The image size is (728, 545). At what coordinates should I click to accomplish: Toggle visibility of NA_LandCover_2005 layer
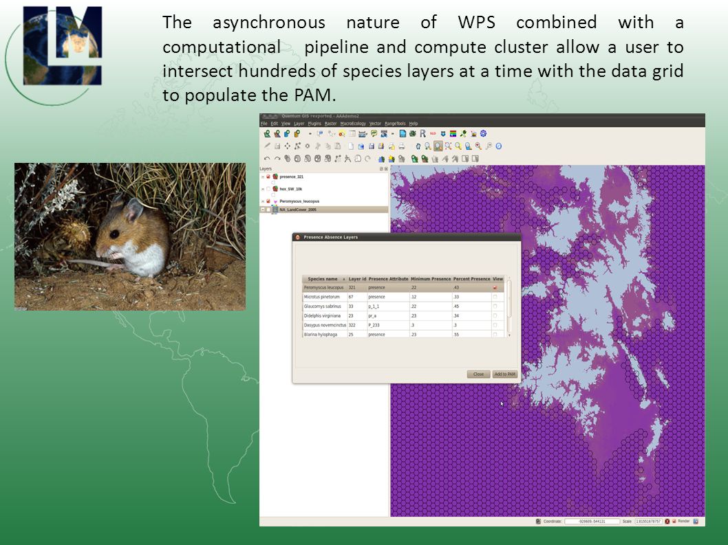point(268,210)
